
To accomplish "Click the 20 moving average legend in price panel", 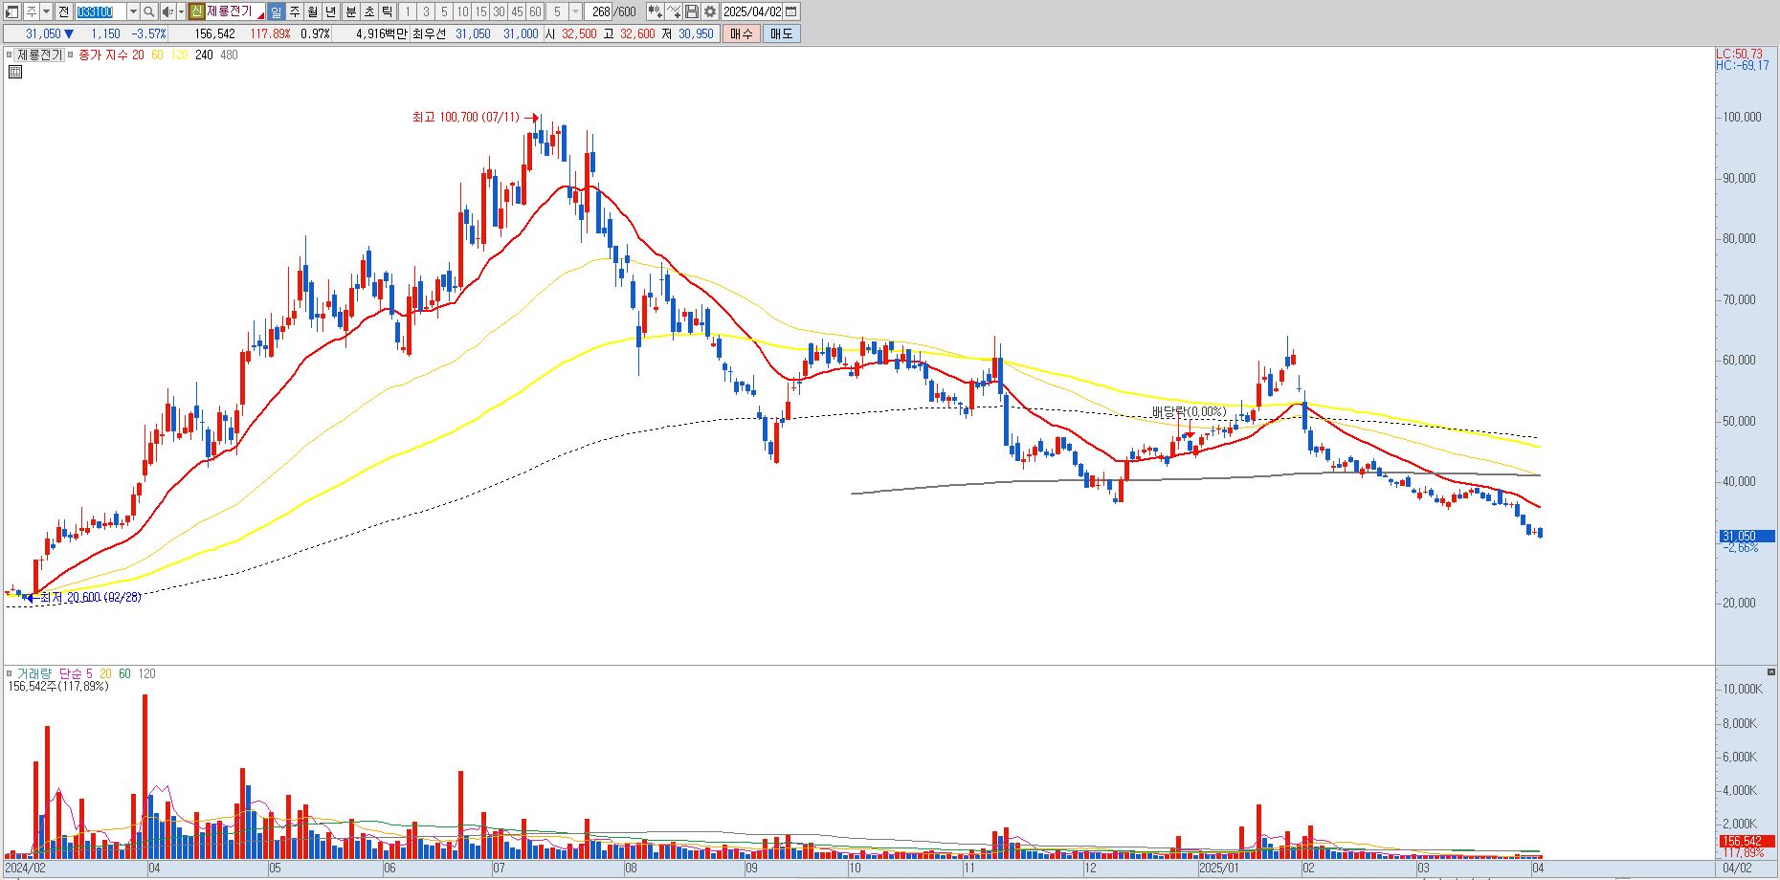I will click(x=138, y=55).
